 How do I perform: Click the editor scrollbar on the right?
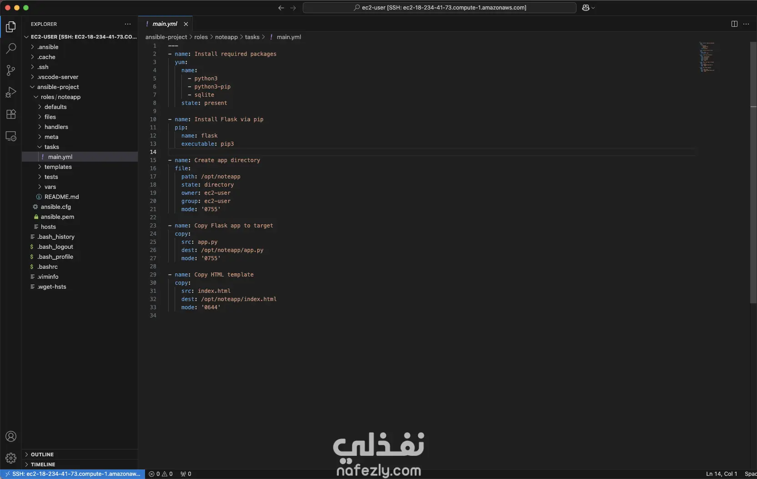[753, 173]
